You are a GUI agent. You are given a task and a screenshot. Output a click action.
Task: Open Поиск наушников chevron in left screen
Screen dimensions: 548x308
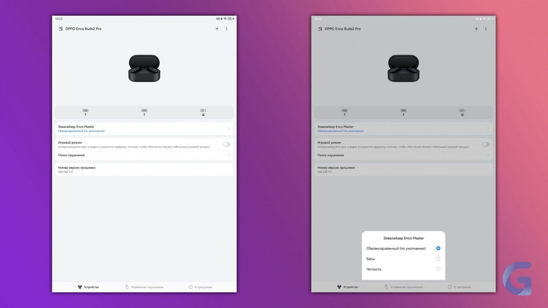(x=229, y=155)
